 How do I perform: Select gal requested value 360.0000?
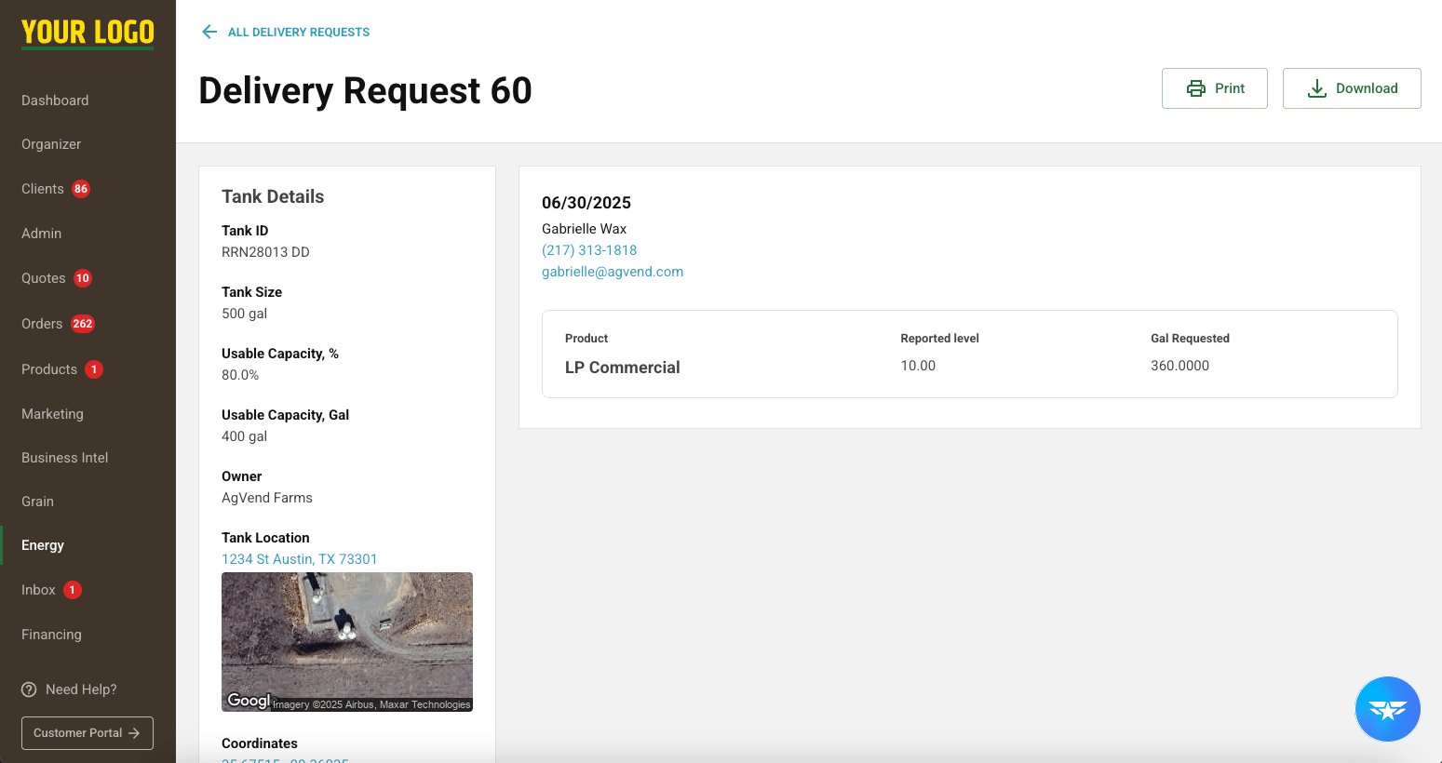tap(1179, 366)
